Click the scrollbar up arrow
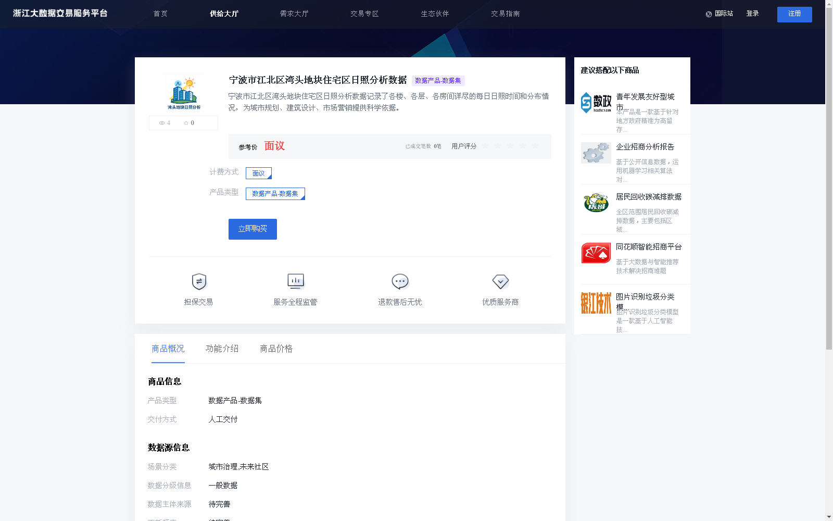 pyautogui.click(x=829, y=3)
